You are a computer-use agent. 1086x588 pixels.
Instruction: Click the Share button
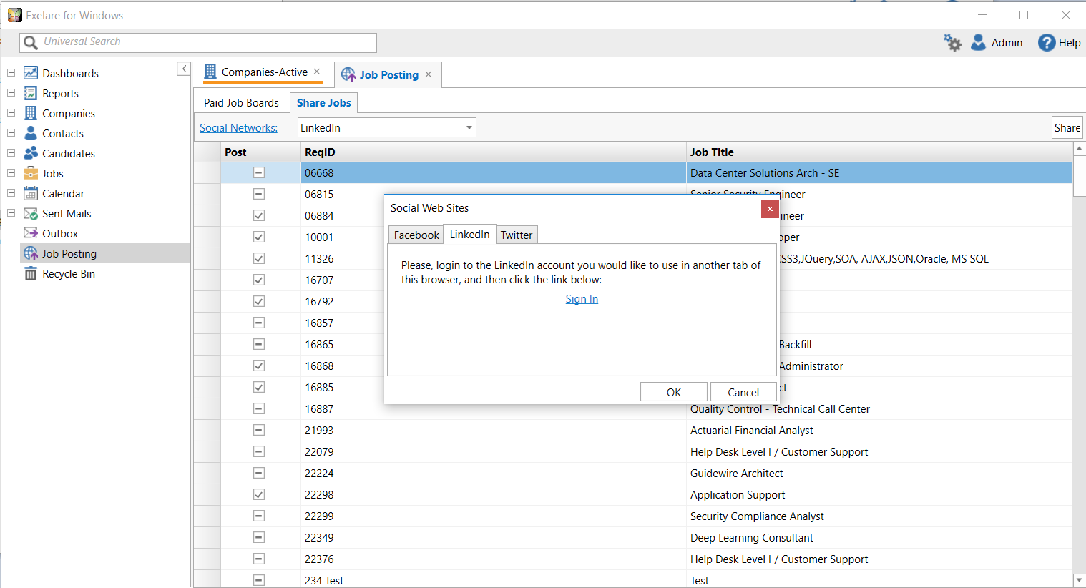(x=1067, y=127)
